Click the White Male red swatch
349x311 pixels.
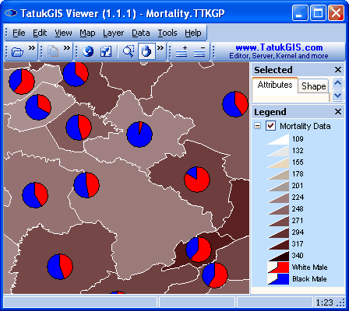pyautogui.click(x=278, y=267)
